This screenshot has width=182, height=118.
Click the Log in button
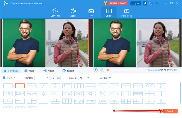tap(136, 3)
